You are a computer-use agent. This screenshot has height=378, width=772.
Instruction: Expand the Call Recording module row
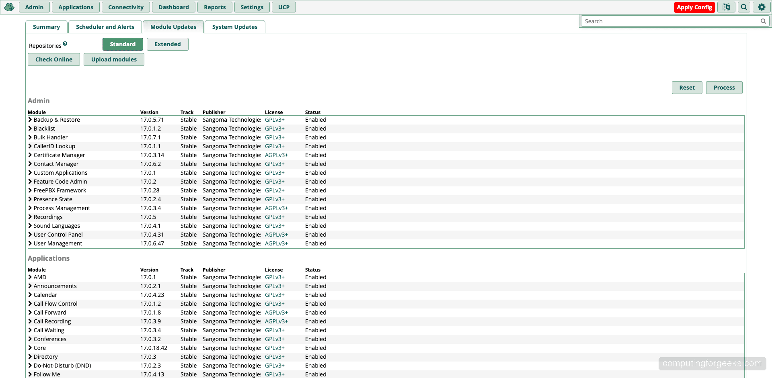30,321
